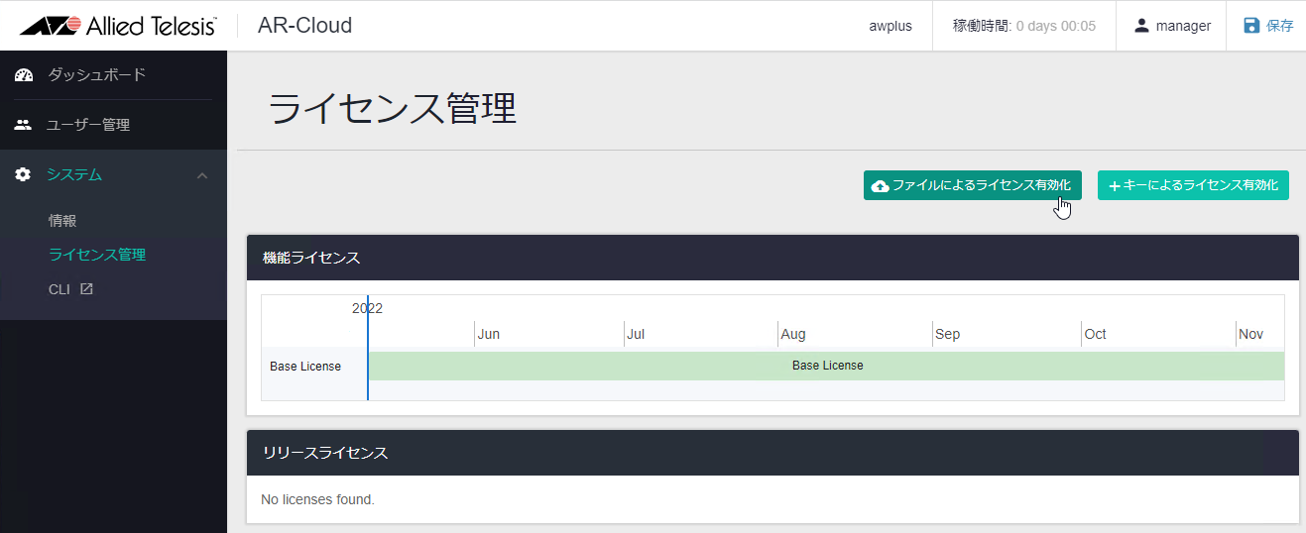Open the CLI sidebar entry
1306x533 pixels.
coord(59,289)
